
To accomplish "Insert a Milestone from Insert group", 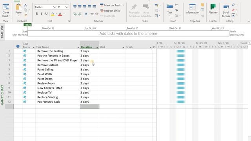I will 177,10.
